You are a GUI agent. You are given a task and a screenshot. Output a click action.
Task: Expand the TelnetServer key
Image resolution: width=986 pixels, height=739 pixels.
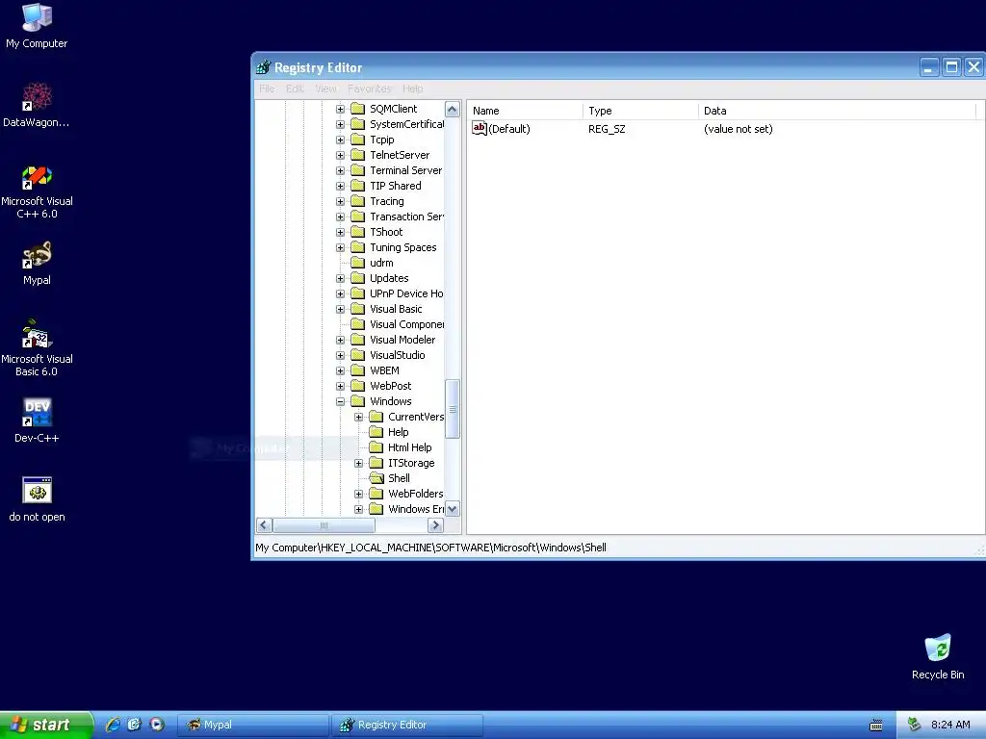pyautogui.click(x=340, y=155)
